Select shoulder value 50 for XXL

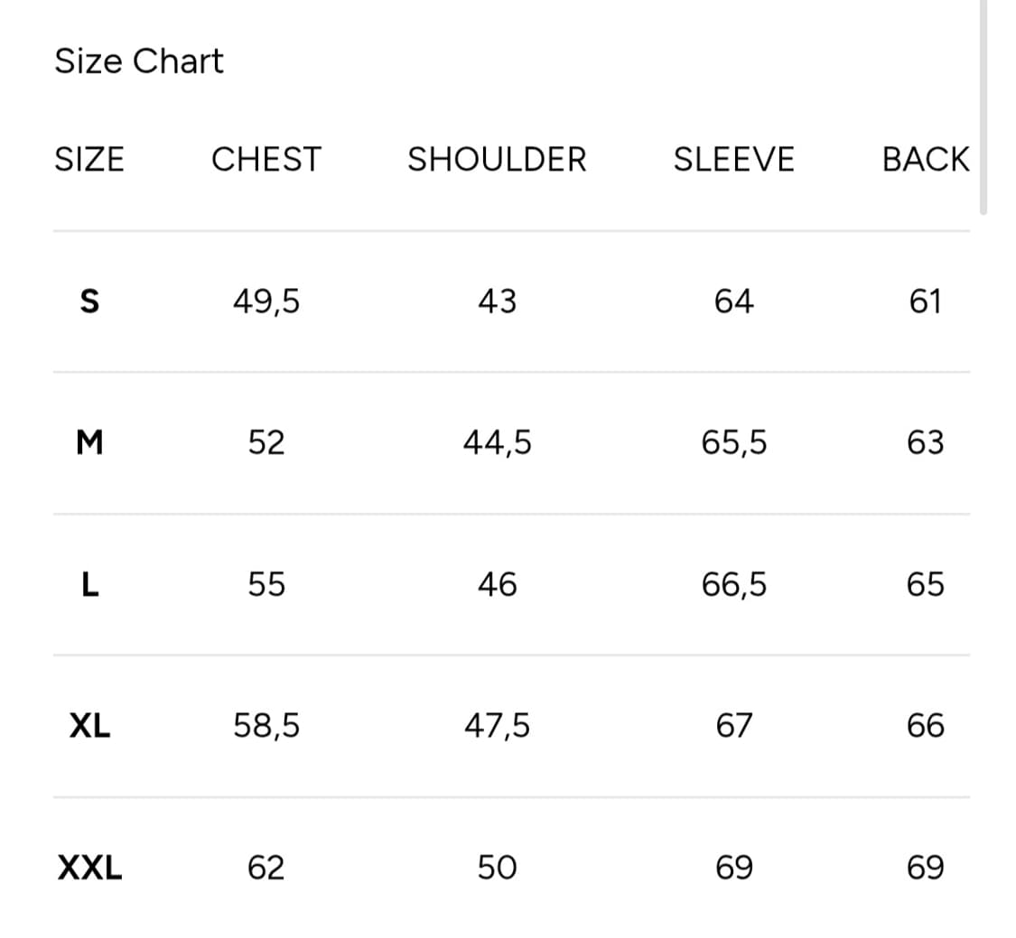point(497,868)
